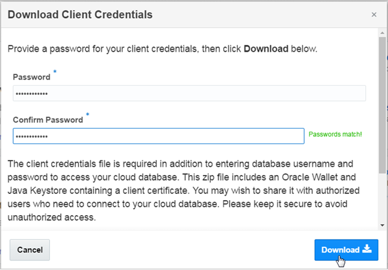The width and height of the screenshot is (388, 270).
Task: Click the blue Download button
Action: 346,249
